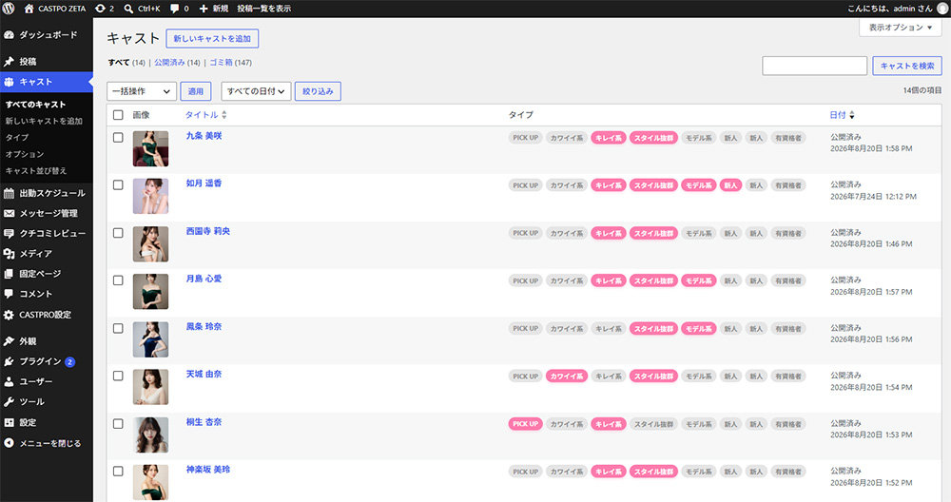Open 投稿一覧を表示 in admin bar
This screenshot has height=502, width=951.
[263, 9]
